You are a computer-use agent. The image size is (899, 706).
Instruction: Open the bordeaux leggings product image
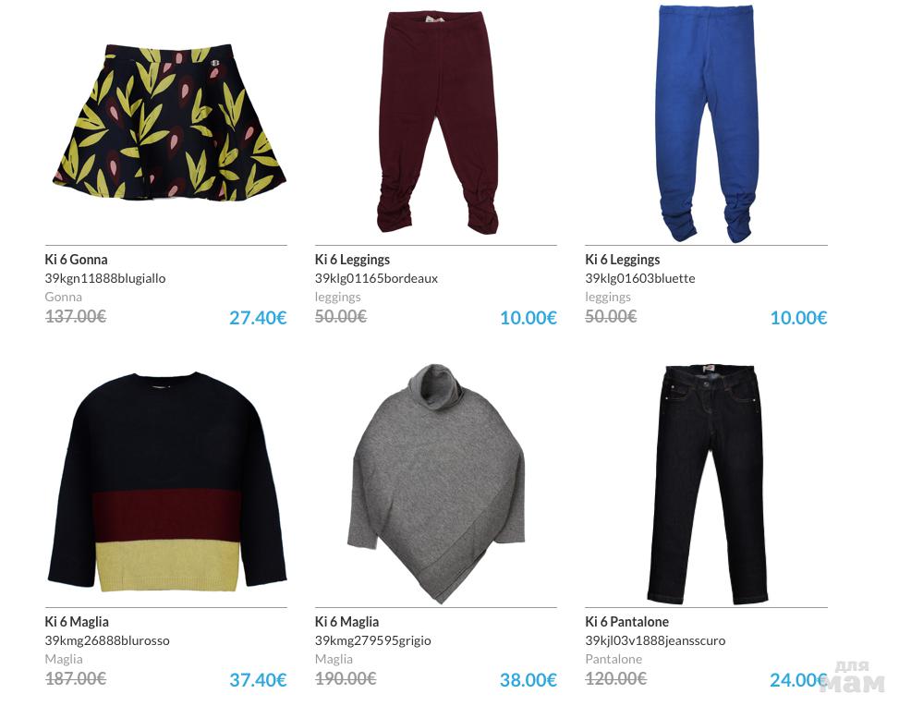coord(437,122)
